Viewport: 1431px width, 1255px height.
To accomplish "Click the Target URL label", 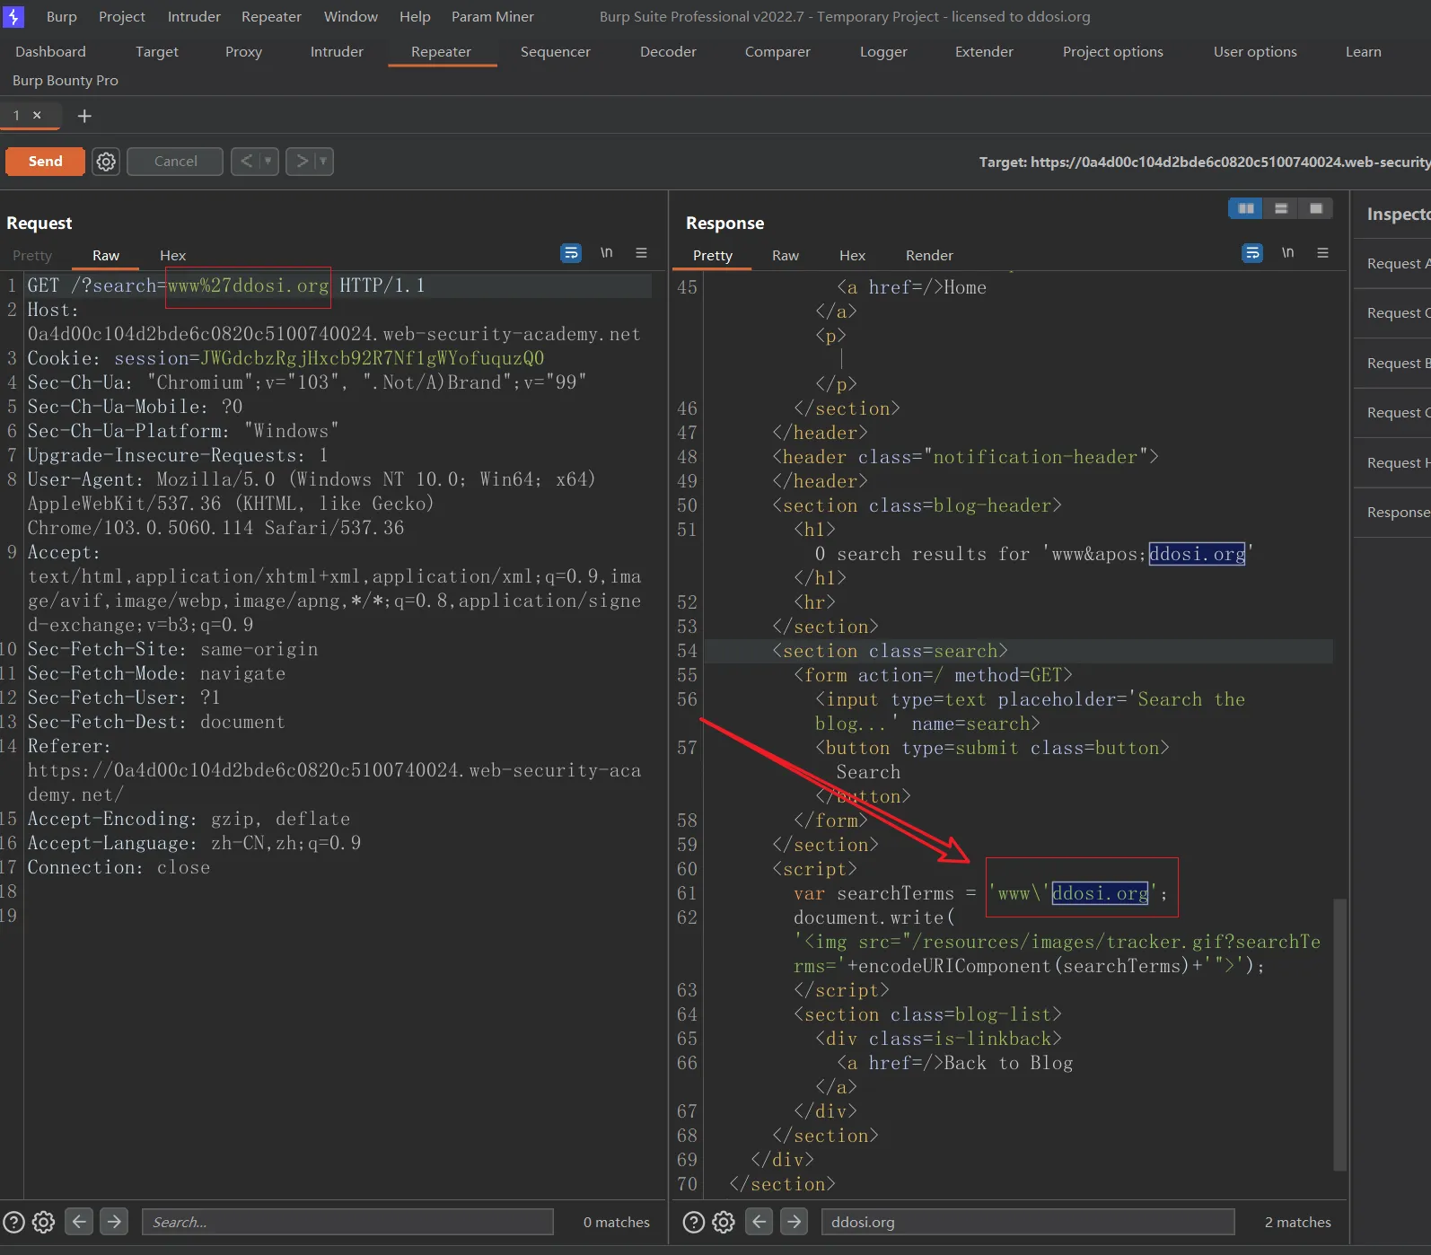I will pyautogui.click(x=1204, y=162).
